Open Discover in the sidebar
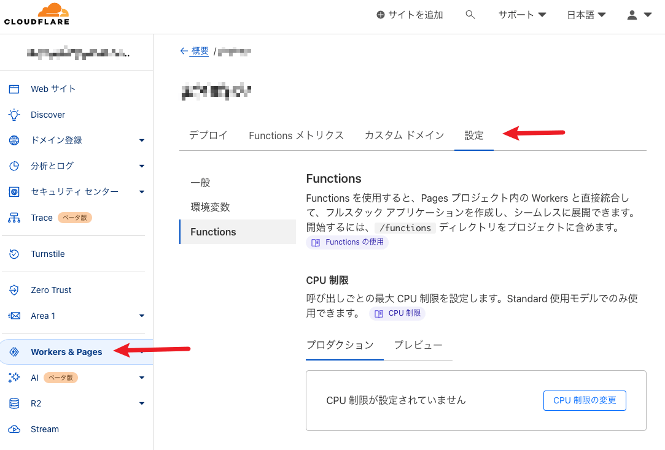The width and height of the screenshot is (665, 450). [48, 115]
